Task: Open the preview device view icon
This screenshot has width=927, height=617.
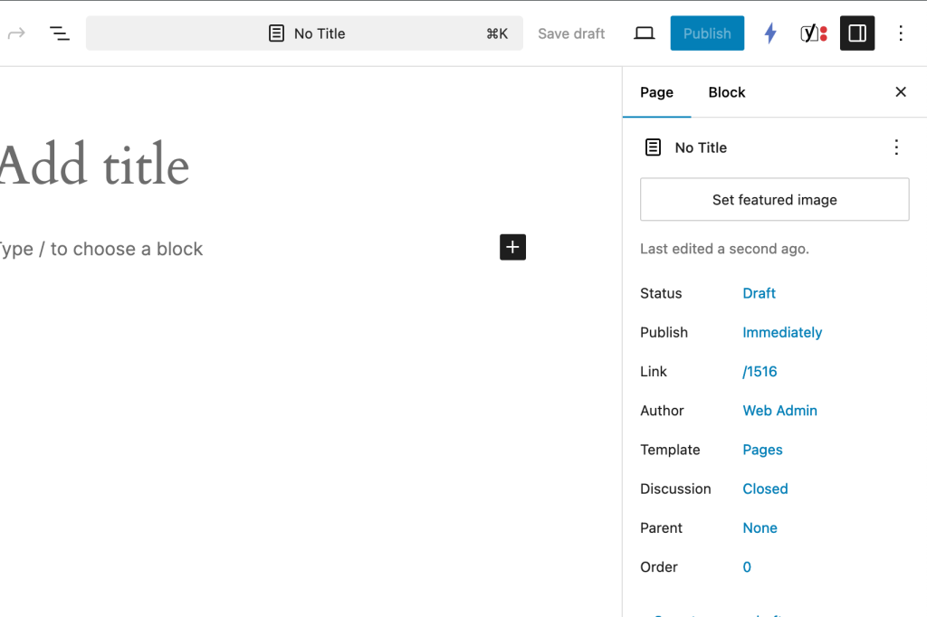Action: click(x=644, y=33)
